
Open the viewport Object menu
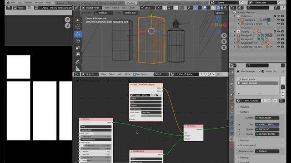[132, 8]
